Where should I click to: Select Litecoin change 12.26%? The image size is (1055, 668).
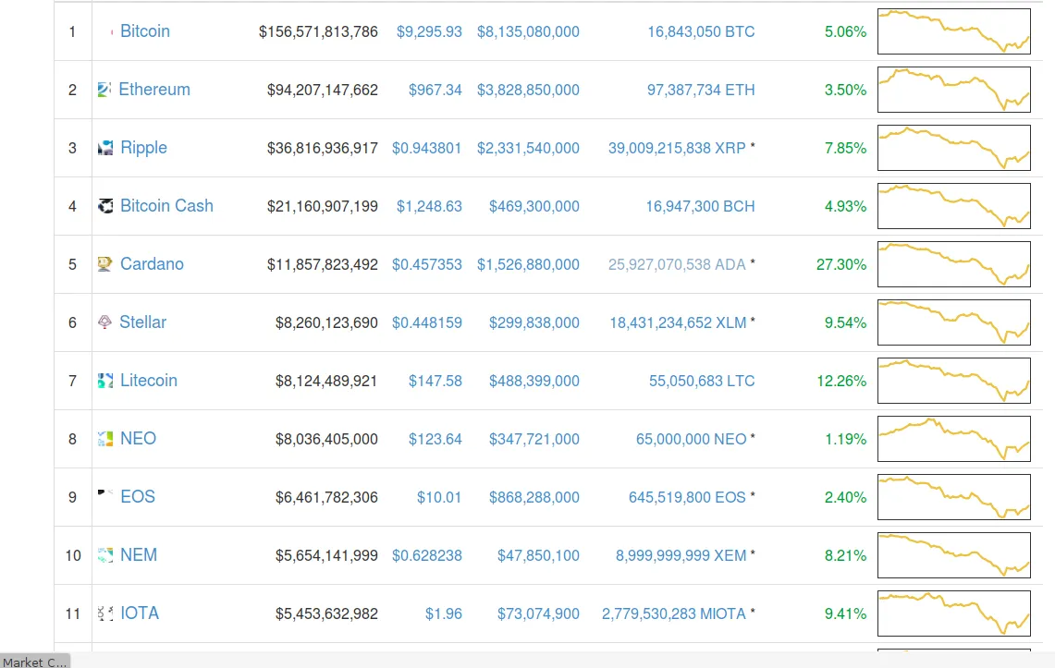click(841, 381)
